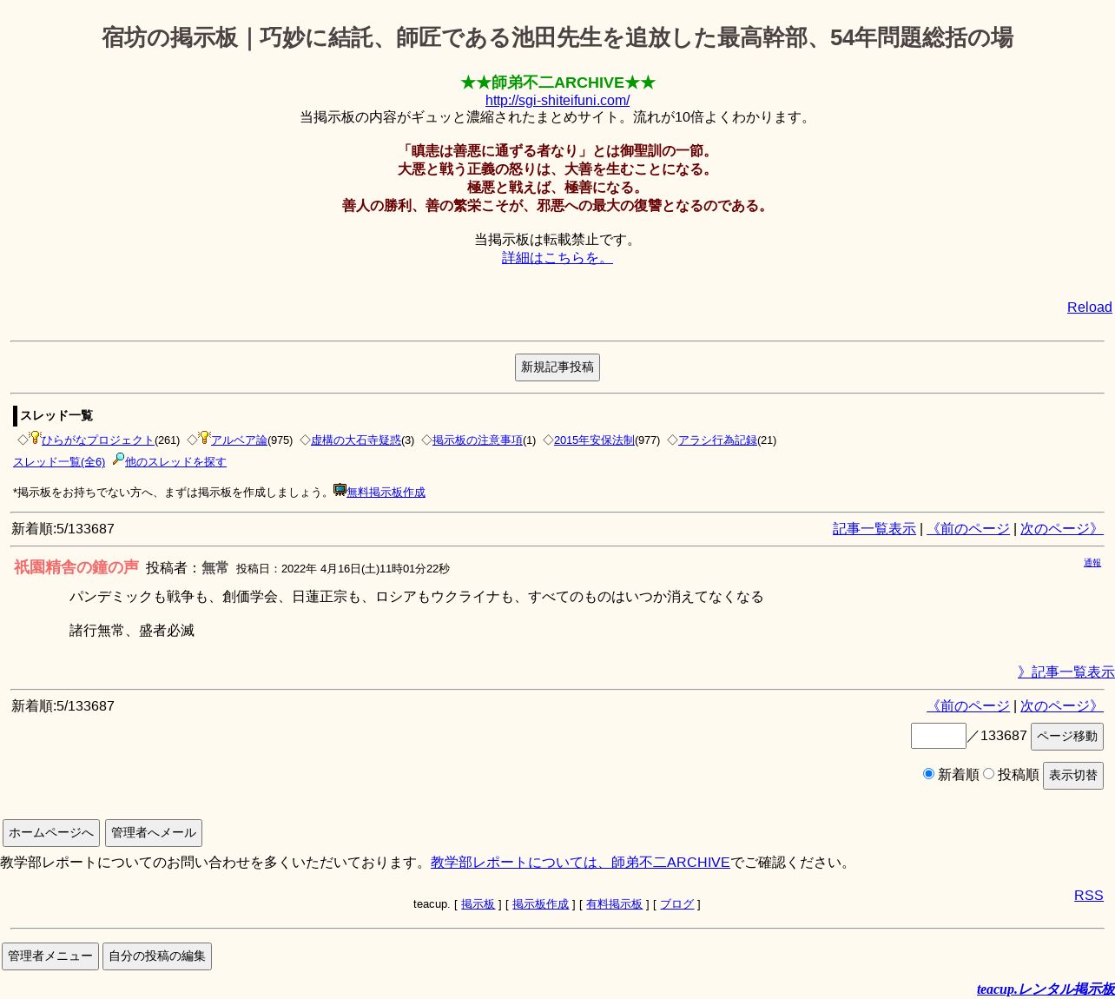The image size is (1115, 999).
Task: Click 無料掲示板作成 link
Action: click(x=386, y=493)
